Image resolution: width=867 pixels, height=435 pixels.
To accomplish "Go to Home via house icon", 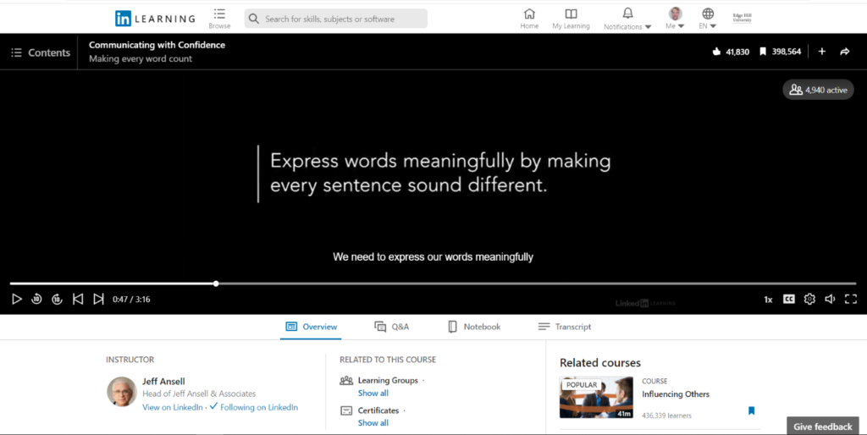I will (529, 14).
